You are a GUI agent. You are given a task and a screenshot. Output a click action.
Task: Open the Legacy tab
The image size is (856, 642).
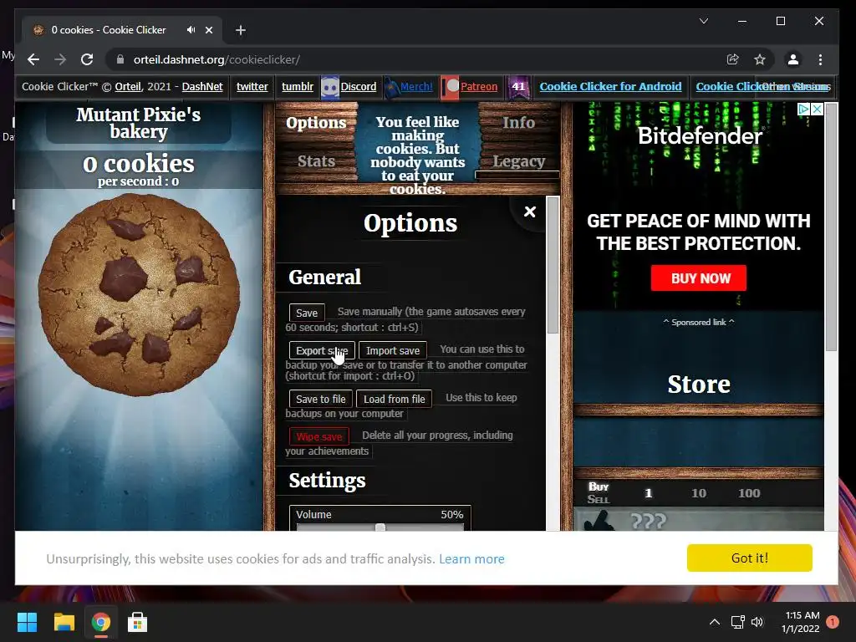point(518,161)
